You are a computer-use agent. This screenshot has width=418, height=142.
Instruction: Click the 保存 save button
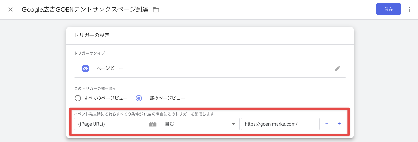click(388, 9)
